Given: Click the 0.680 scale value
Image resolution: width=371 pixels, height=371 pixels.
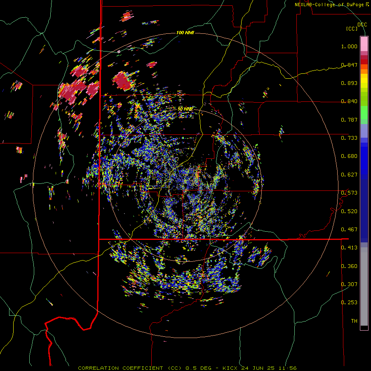Looking at the screenshot, I should [349, 156].
